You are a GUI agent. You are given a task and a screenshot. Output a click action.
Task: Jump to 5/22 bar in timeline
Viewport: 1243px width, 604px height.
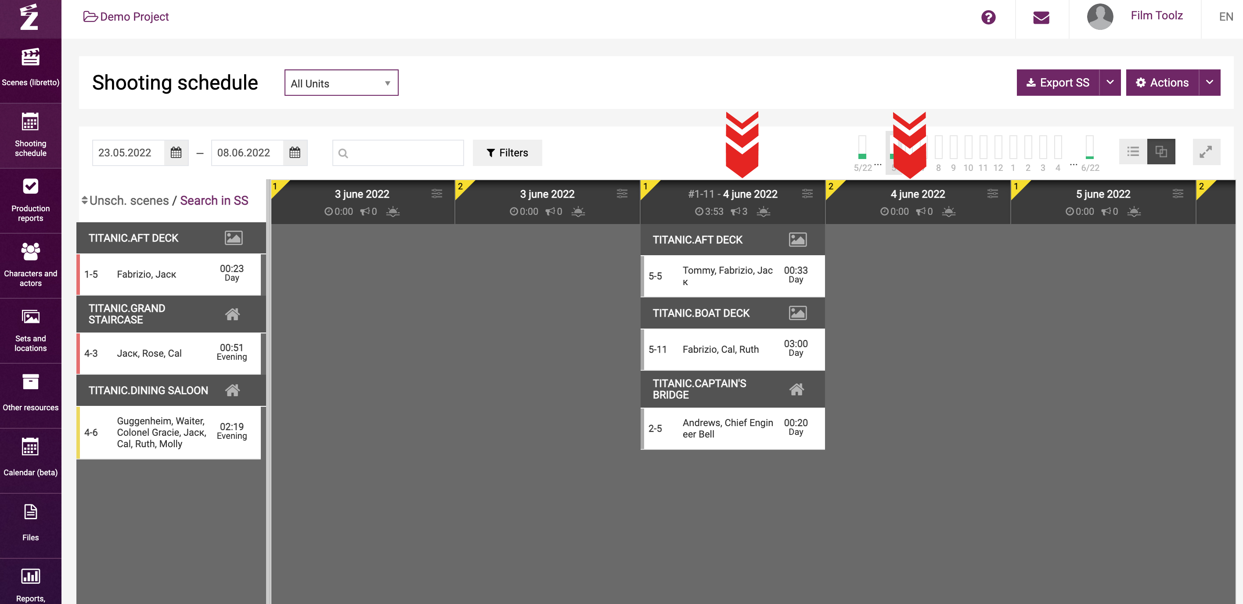862,147
